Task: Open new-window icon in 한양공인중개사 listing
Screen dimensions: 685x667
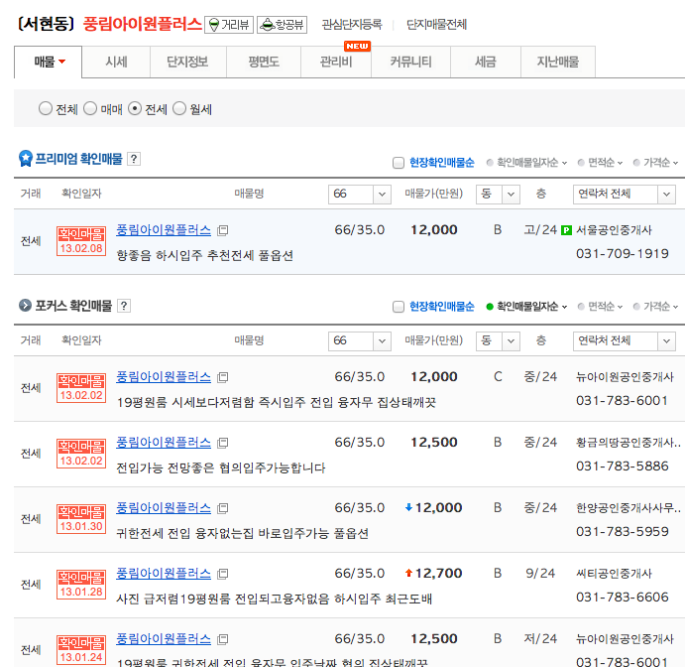Action: point(223,508)
